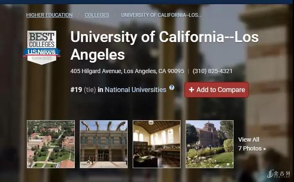Click the (tie) label beside the rank

pos(90,90)
